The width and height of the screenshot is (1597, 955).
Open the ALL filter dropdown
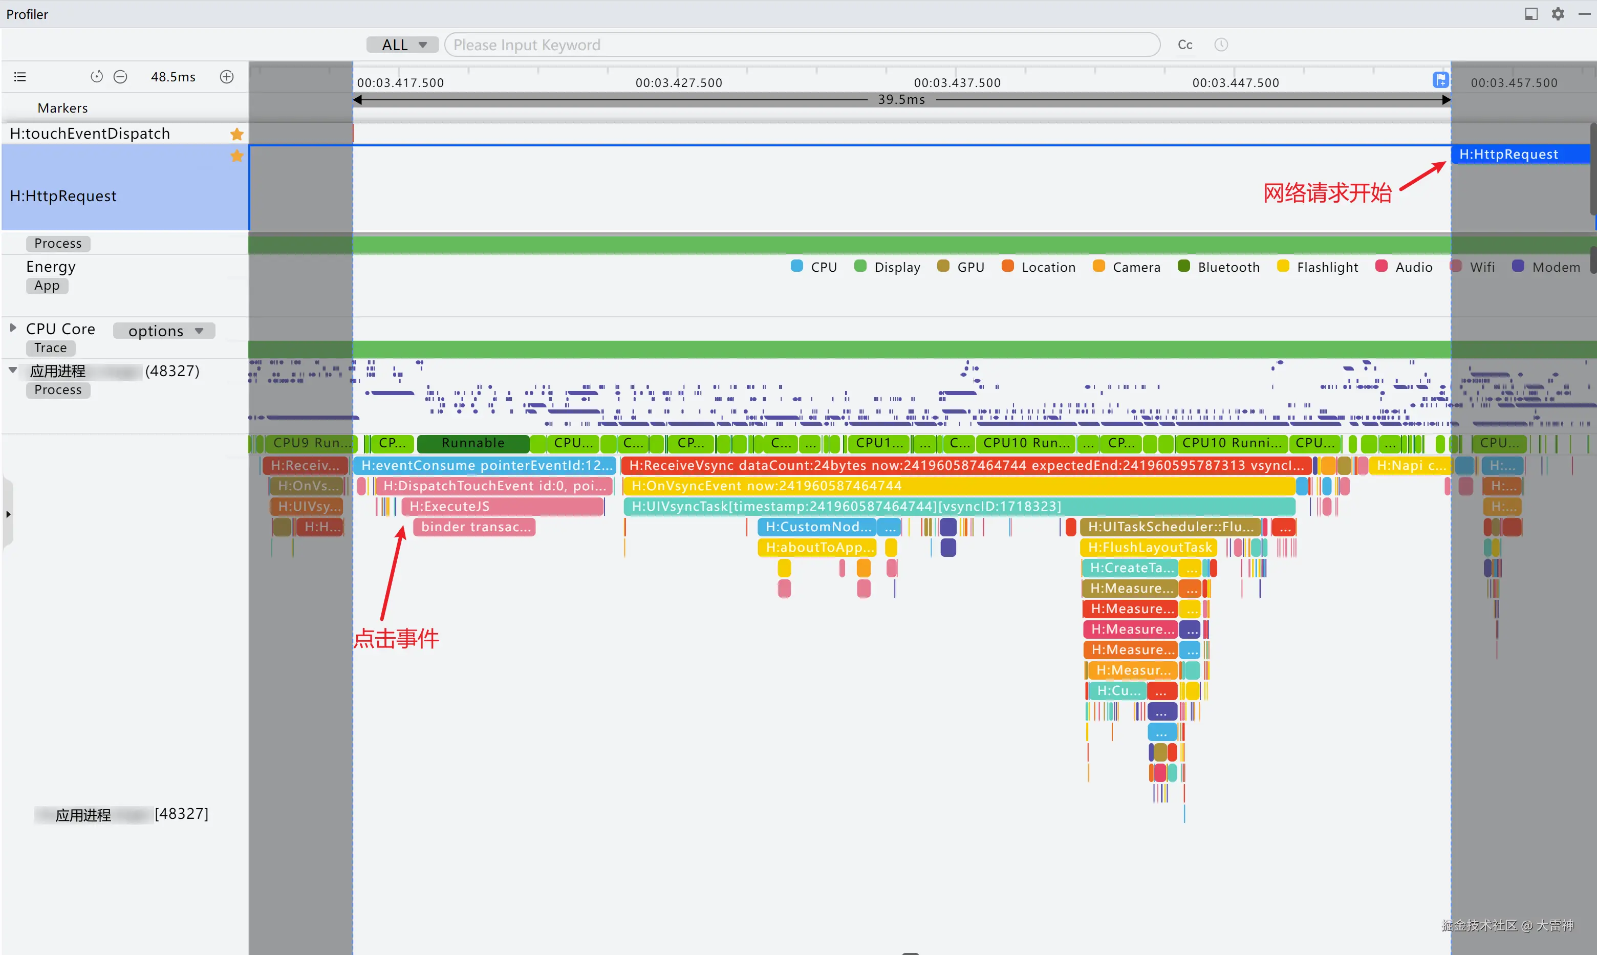(x=403, y=45)
